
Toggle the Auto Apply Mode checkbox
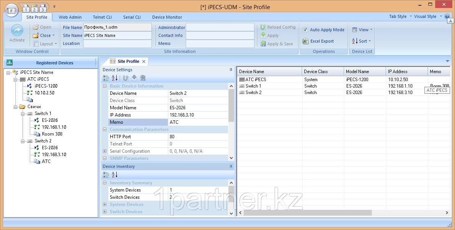point(305,30)
